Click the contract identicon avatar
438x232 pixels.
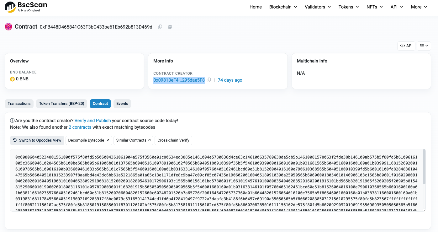pyautogui.click(x=8, y=27)
